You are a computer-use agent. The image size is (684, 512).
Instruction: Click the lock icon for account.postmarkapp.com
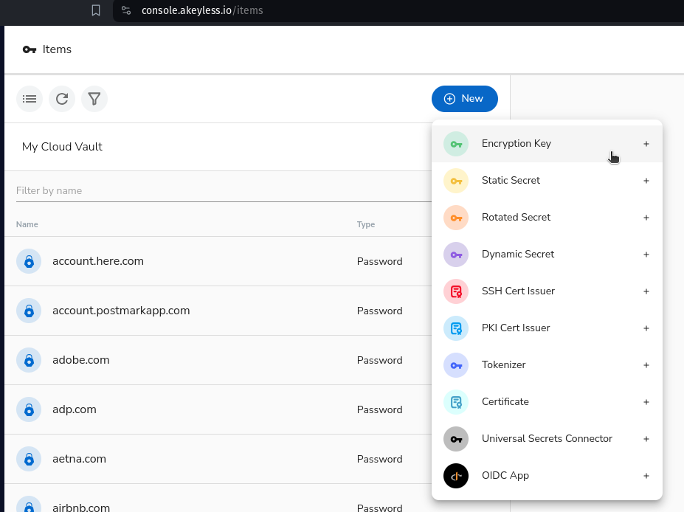click(29, 311)
